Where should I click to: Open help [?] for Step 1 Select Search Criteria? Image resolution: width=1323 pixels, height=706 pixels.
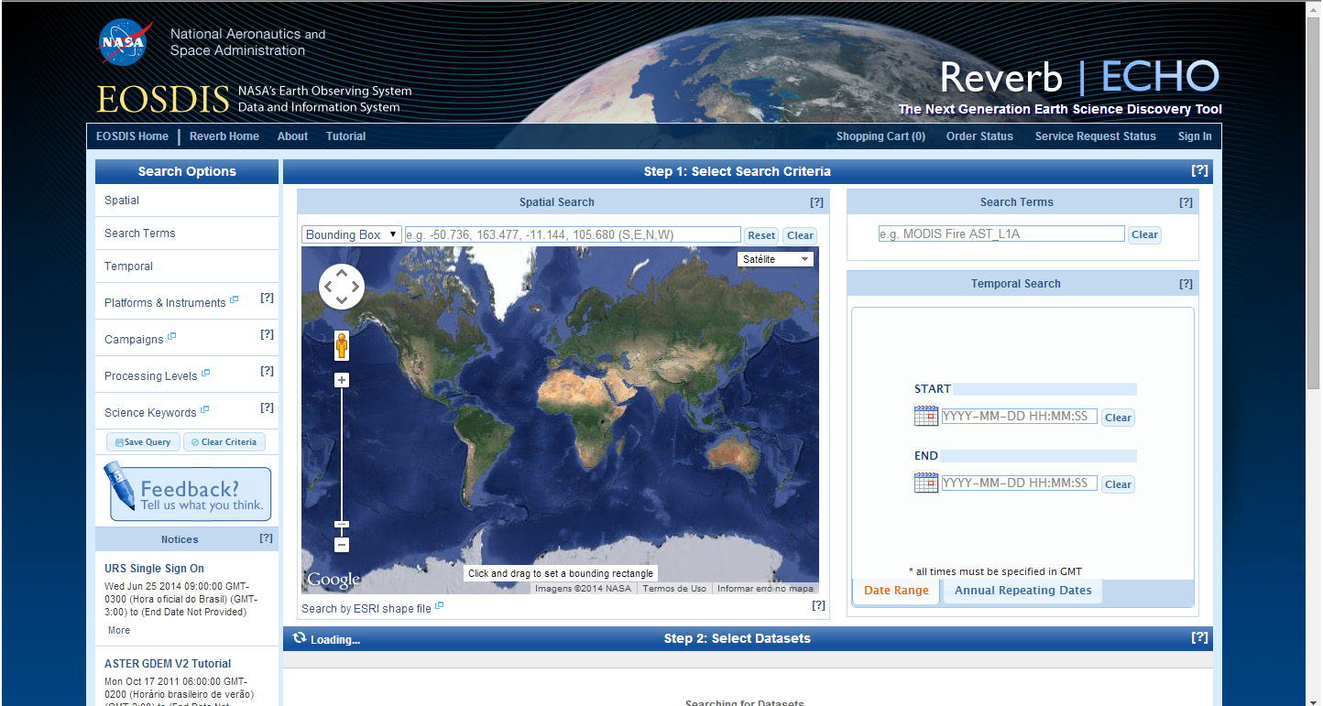1199,170
